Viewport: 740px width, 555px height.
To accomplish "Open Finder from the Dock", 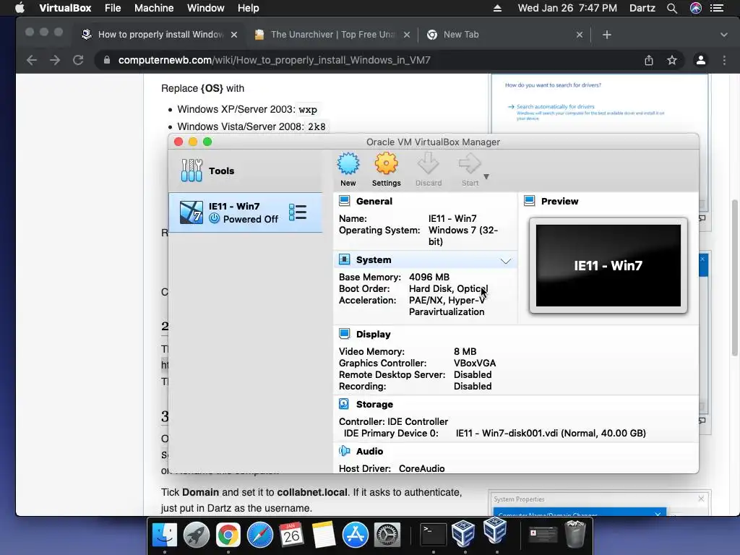I will (164, 535).
